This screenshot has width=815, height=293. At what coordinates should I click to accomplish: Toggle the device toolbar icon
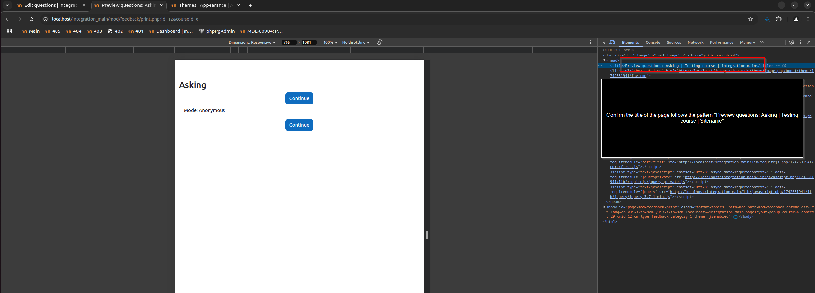pos(612,42)
